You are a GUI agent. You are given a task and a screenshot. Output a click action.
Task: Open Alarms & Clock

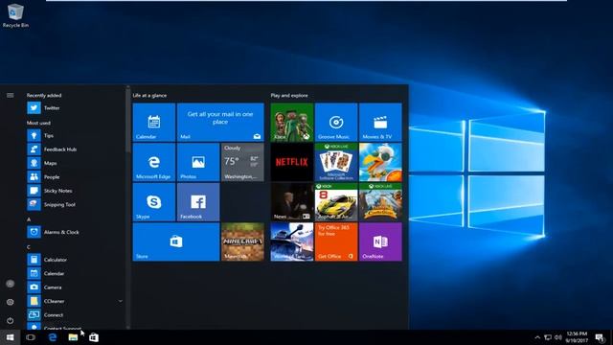[x=75, y=232]
